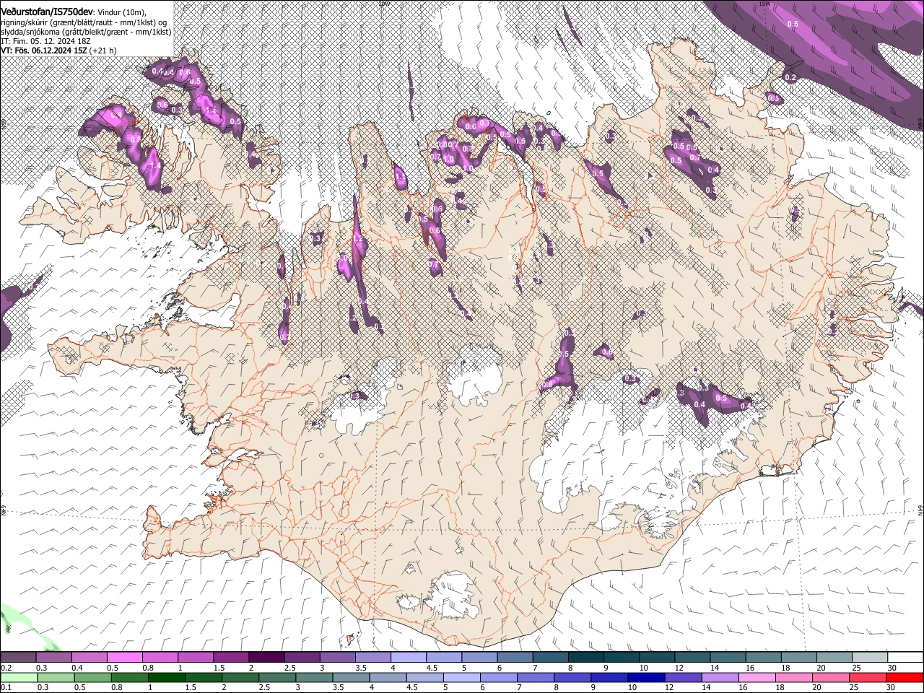
Task: Click the 'IT: Fim. 05. 12. 2024 18Z' line
Action: point(45,41)
